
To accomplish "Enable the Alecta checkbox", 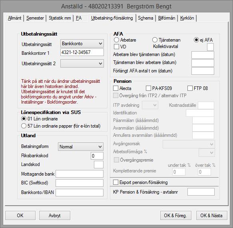I will 116,88.
